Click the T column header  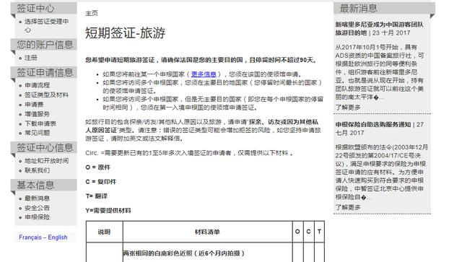[319, 232]
